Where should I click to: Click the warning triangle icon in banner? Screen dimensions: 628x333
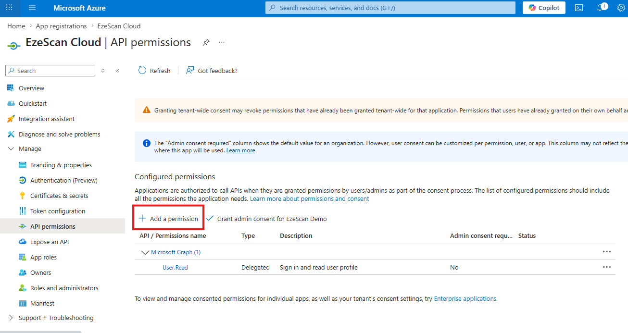coord(147,110)
